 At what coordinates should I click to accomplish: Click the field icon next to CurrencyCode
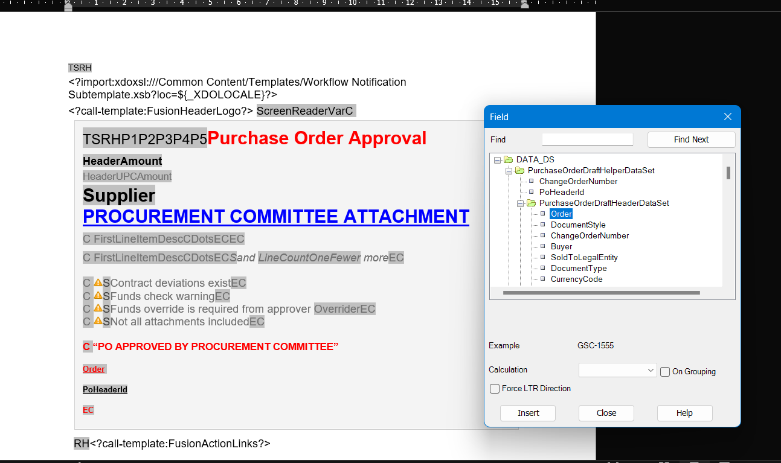542,279
